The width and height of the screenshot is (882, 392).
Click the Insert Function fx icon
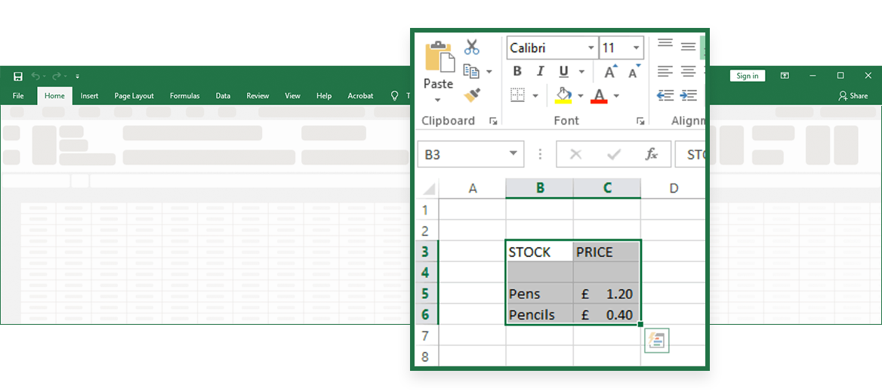point(651,154)
